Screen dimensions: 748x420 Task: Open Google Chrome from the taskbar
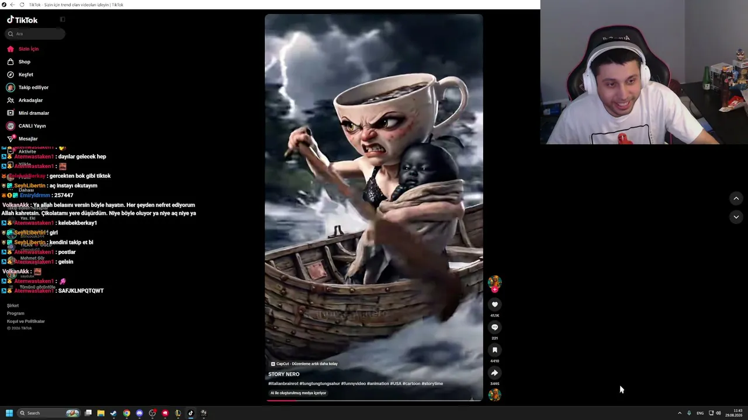click(127, 413)
